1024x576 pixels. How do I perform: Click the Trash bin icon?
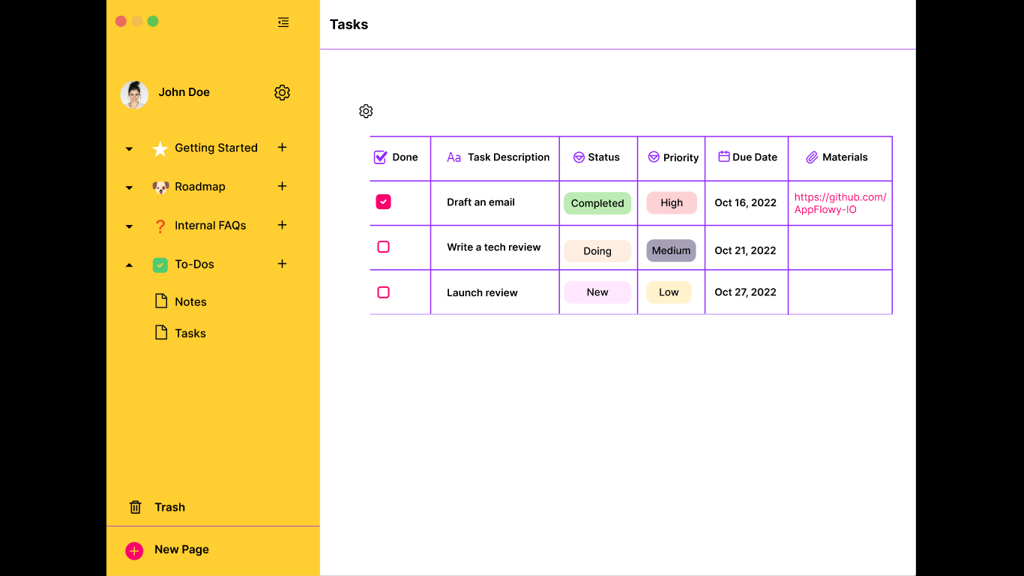pos(136,507)
